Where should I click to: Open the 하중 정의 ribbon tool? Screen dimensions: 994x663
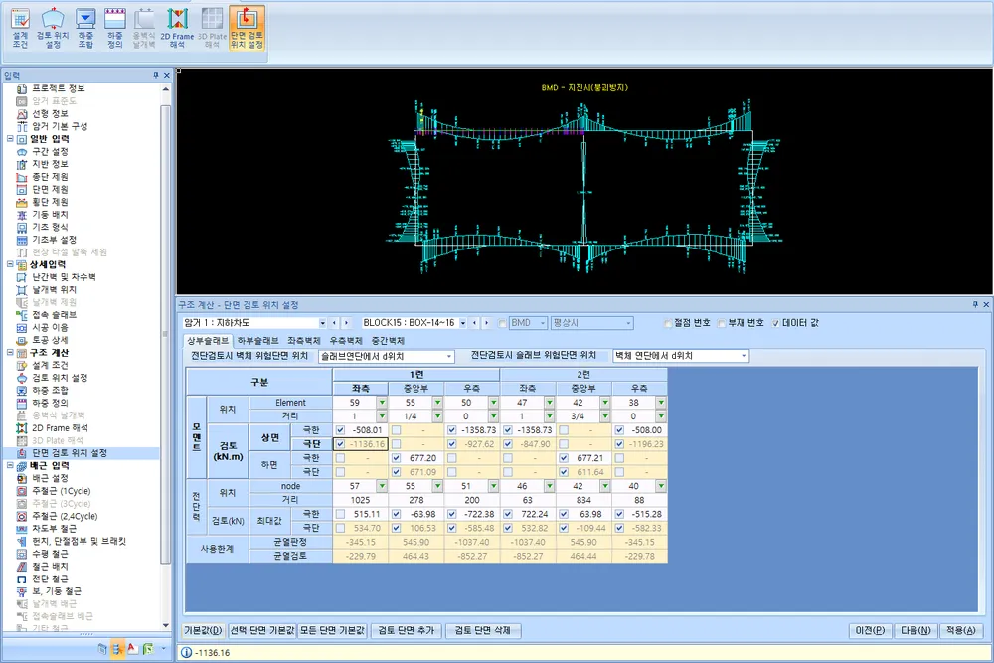coord(114,28)
